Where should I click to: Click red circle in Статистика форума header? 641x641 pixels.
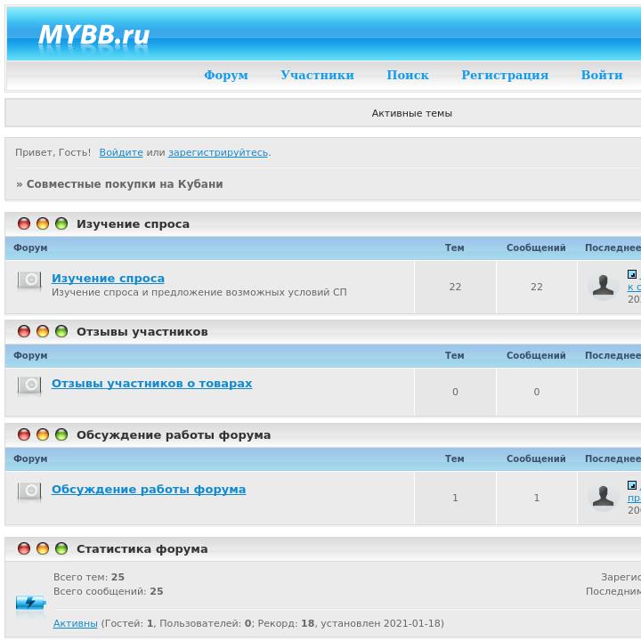(24, 548)
